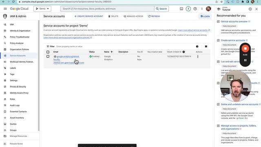This screenshot has width=261, height=147.
Task: Click the Audit Logs sidebar icon
Action: click(x=5, y=105)
